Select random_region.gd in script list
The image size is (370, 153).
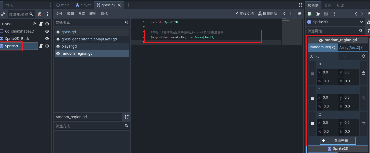[92, 53]
